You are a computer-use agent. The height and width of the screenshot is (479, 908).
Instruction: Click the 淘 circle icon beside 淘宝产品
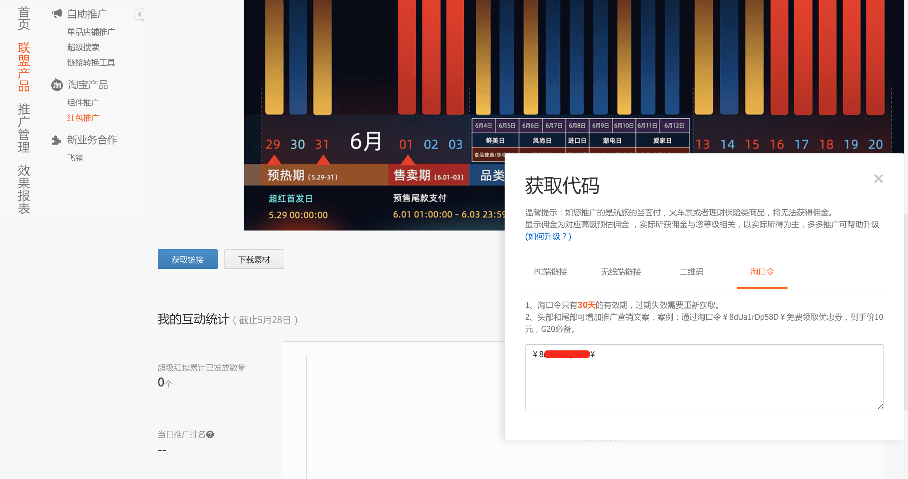pos(57,85)
